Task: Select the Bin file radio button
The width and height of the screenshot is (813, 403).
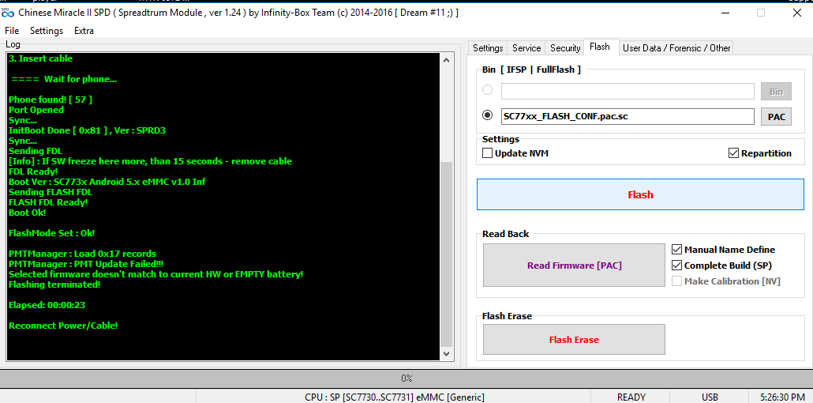Action: pyautogui.click(x=487, y=90)
